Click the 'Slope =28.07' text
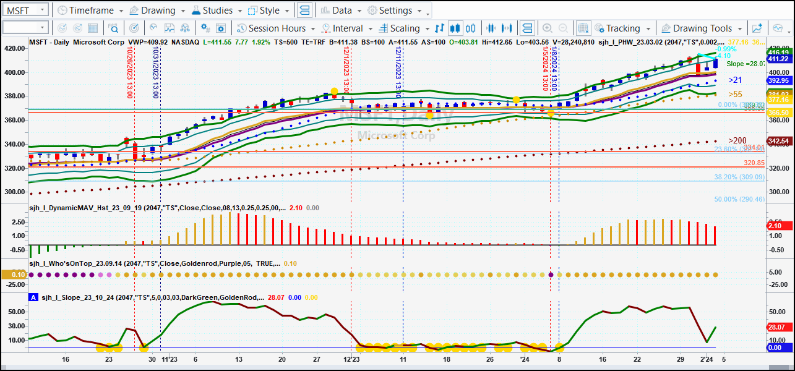Image resolution: width=795 pixels, height=371 pixels. [x=747, y=64]
